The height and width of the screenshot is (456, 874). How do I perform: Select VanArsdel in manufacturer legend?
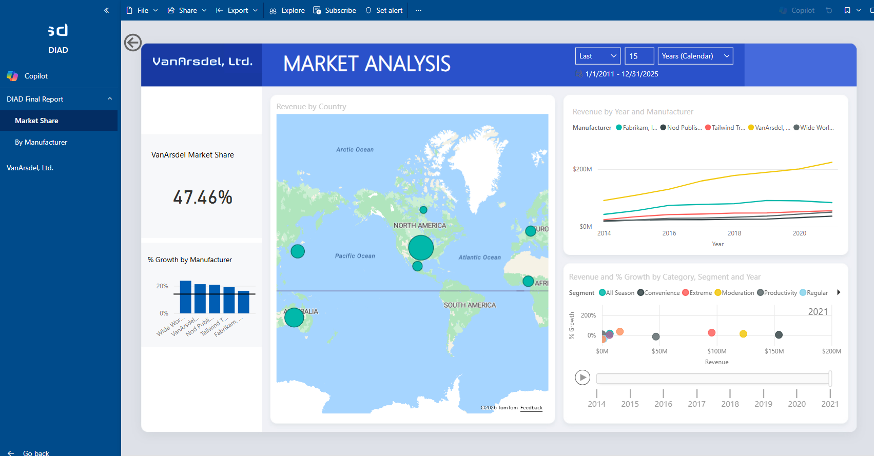769,128
